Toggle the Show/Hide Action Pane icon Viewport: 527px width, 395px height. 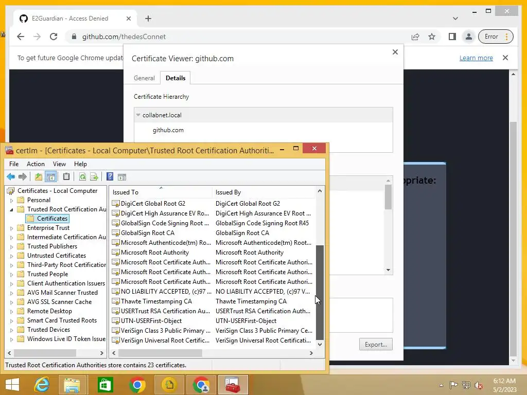pyautogui.click(x=122, y=177)
